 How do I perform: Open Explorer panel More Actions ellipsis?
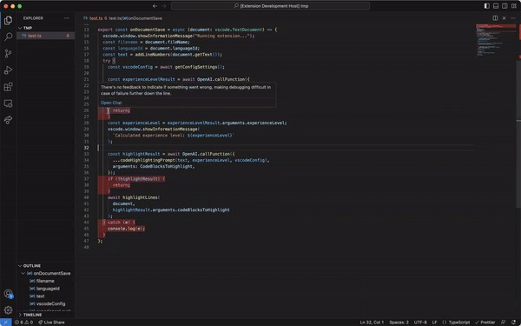pyautogui.click(x=67, y=18)
